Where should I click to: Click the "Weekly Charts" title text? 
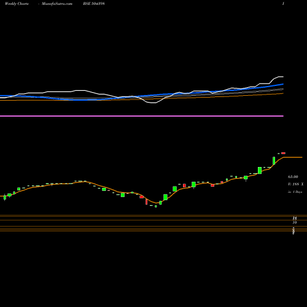pyautogui.click(x=17, y=4)
